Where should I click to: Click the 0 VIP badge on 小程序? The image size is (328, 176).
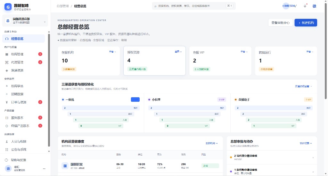click(222, 99)
